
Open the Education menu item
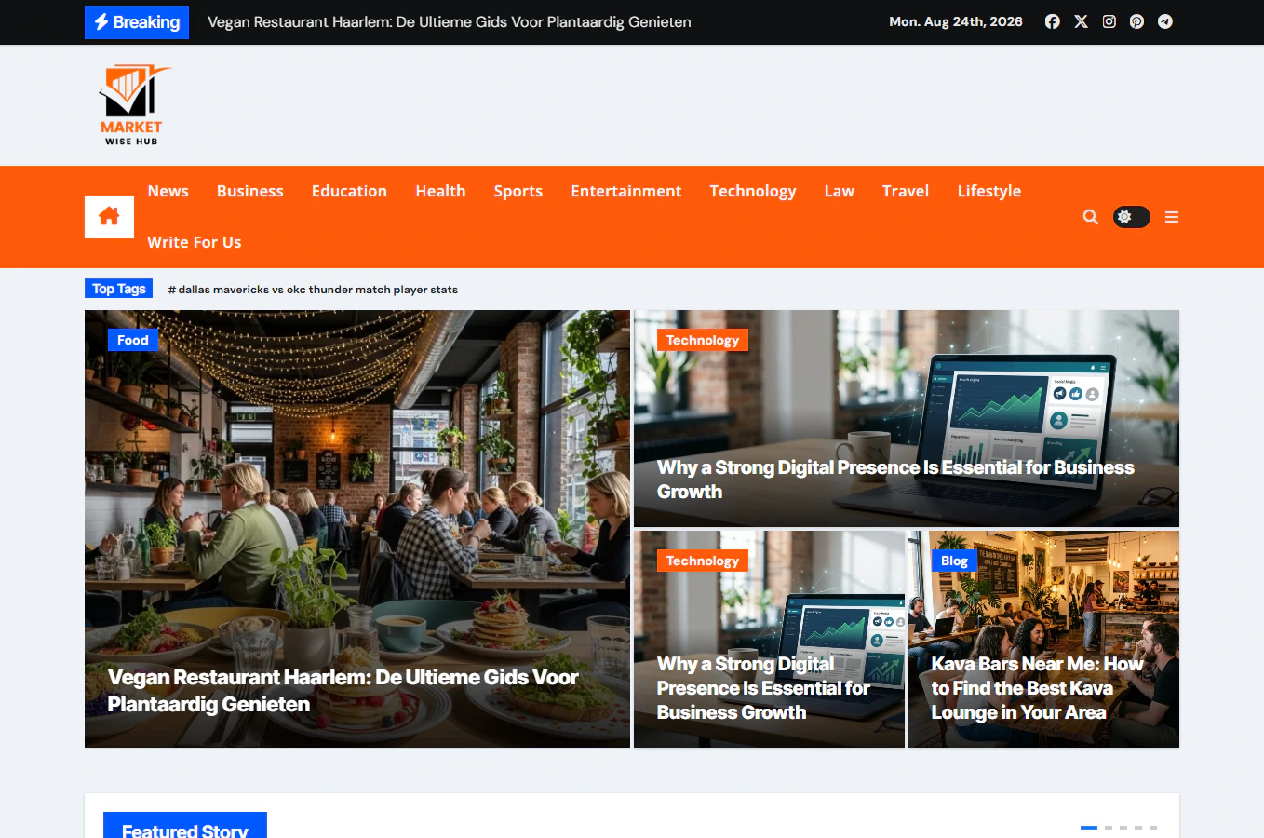[x=349, y=191]
